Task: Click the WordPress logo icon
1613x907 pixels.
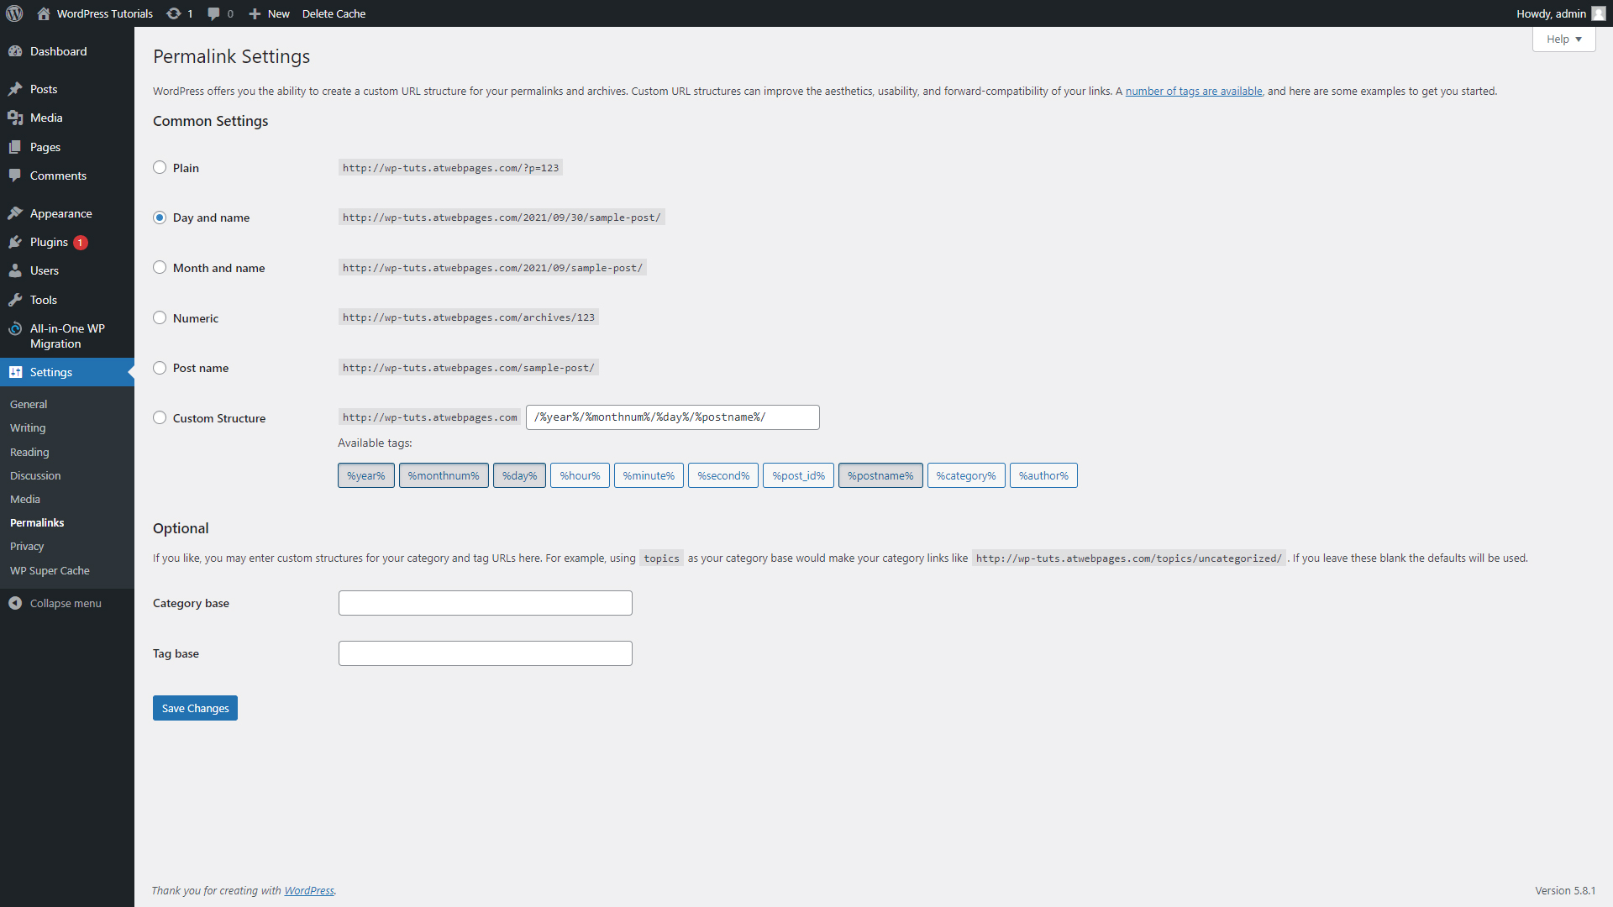Action: [14, 13]
